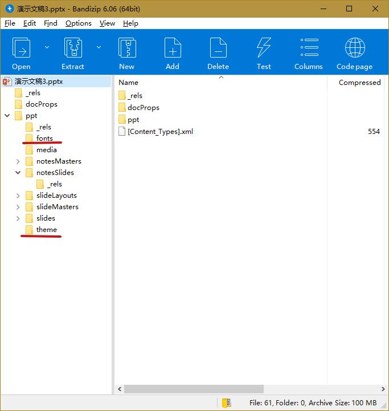Collapse the ppt folder tree node
The height and width of the screenshot is (411, 389).
coord(7,116)
